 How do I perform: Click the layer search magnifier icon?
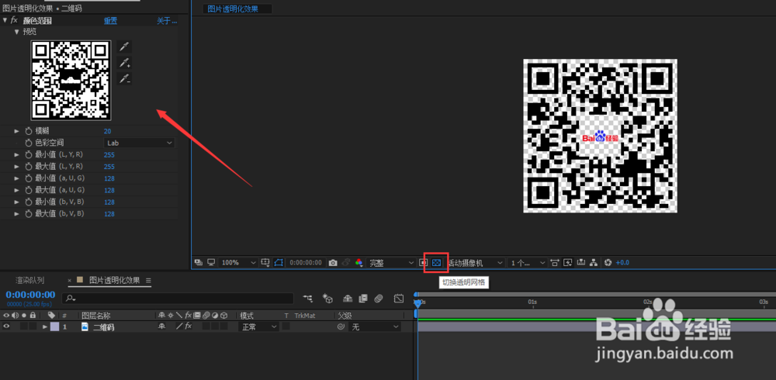(x=71, y=299)
